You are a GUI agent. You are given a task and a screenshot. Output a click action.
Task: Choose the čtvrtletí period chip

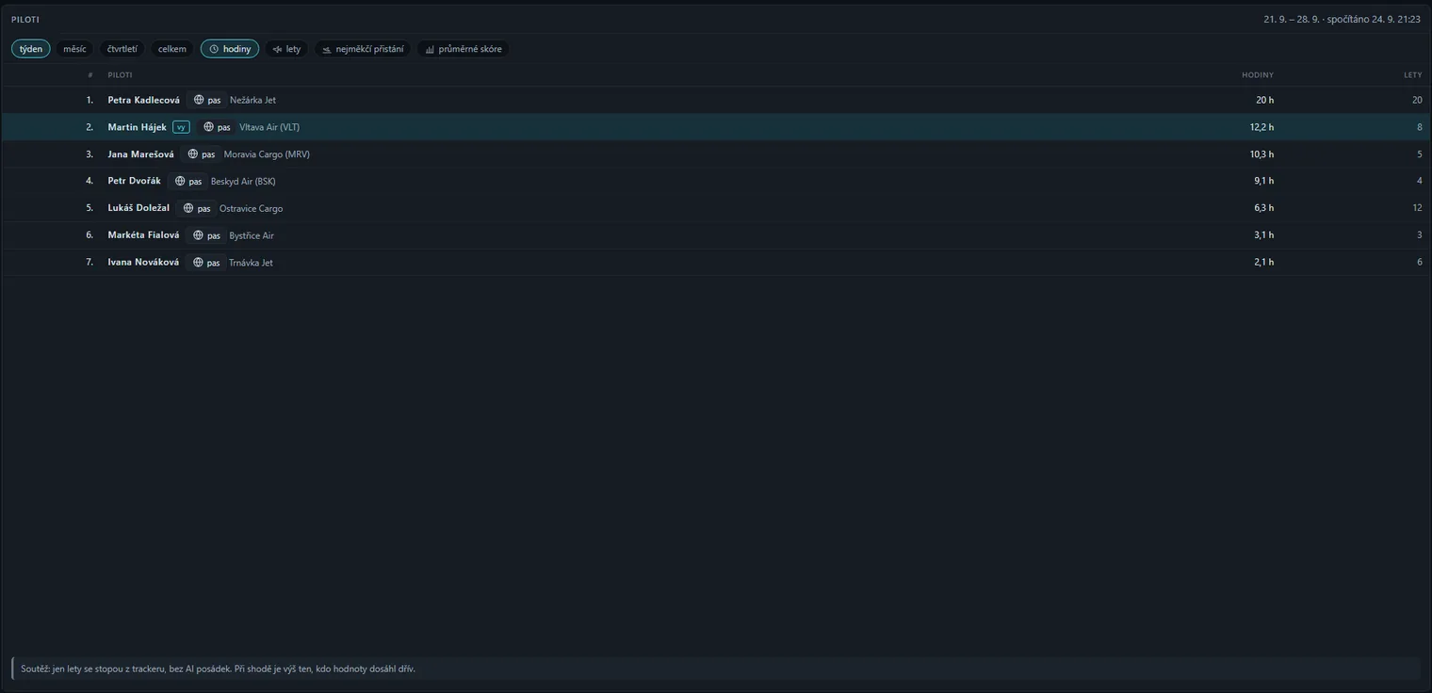122,49
